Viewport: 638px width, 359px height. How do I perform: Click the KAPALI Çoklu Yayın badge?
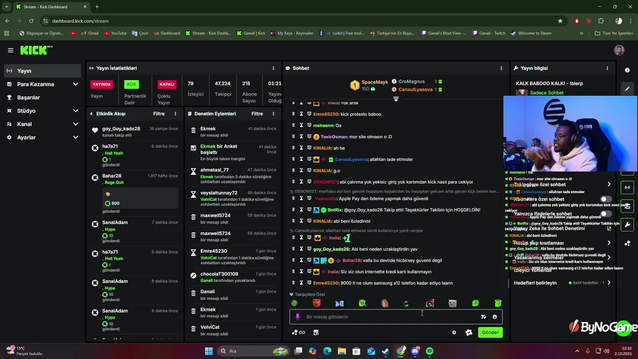(167, 84)
